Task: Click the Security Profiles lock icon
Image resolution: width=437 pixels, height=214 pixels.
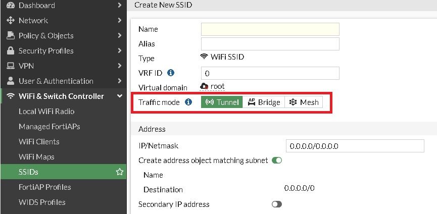Action: click(x=10, y=51)
